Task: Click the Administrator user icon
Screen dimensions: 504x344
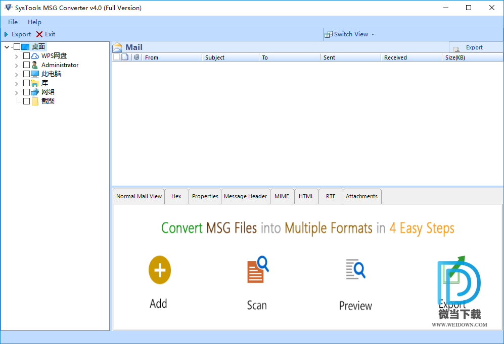Action: pyautogui.click(x=35, y=65)
